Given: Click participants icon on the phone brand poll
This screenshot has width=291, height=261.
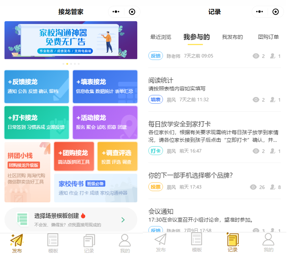Looking at the screenshot, I should 273,187.
